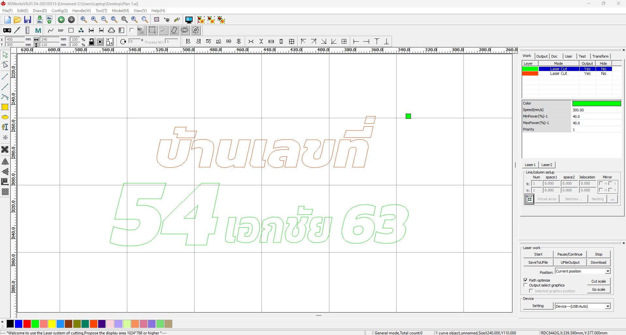Toggle Mirror V checkbox in Y row
The height and width of the screenshot is (335, 626).
tap(610, 190)
